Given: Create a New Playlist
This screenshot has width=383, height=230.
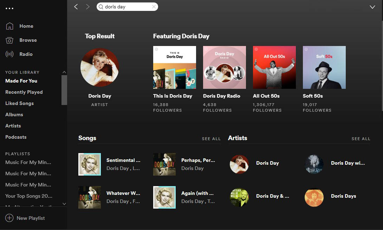Looking at the screenshot, I should [25, 218].
